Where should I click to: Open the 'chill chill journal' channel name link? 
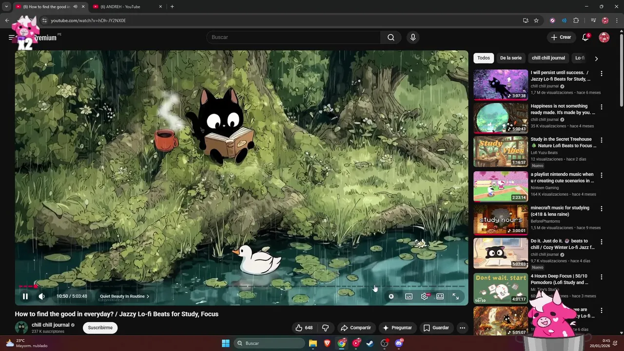[51, 325]
